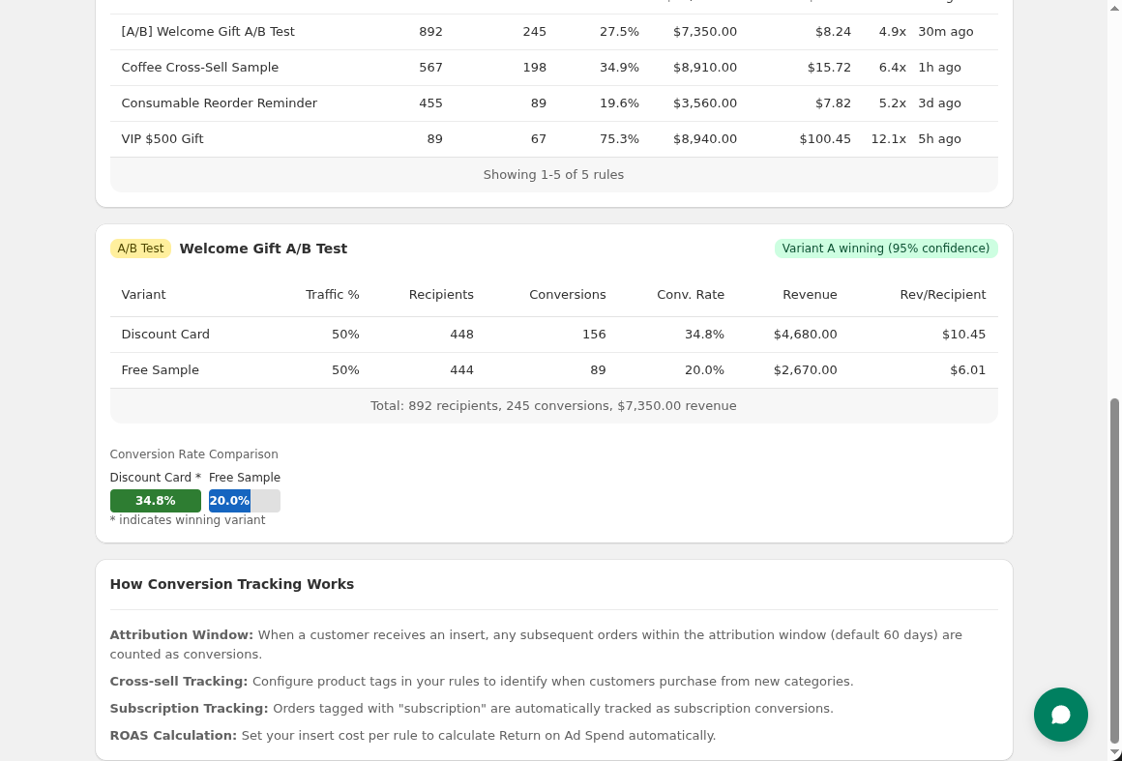The image size is (1122, 761).
Task: Click the 20.0% Free Sample conversion bar
Action: pos(229,500)
